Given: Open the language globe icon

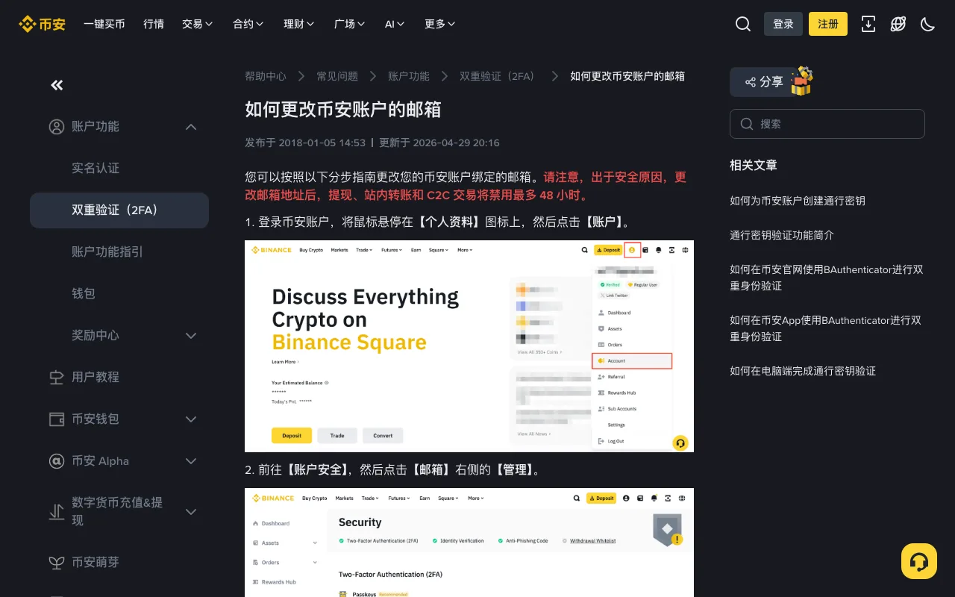Looking at the screenshot, I should [x=898, y=24].
